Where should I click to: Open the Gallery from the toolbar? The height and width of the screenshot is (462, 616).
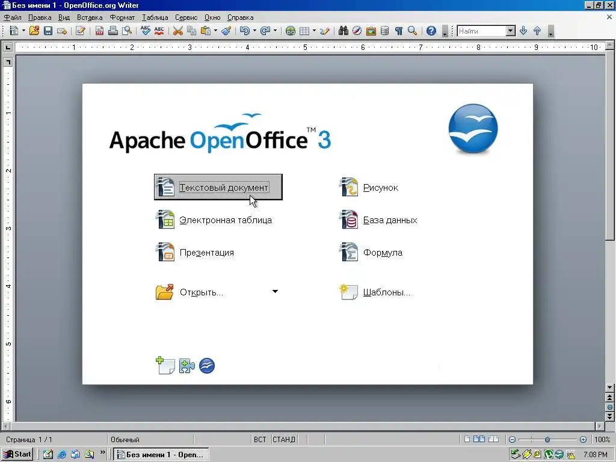[371, 31]
